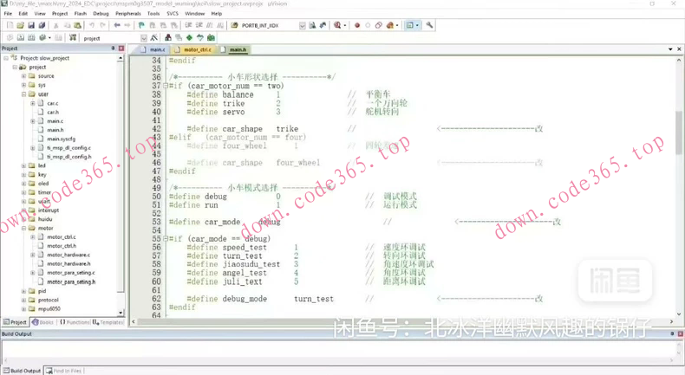Comment out the selected lines
This screenshot has height=375, width=685.
click(209, 25)
